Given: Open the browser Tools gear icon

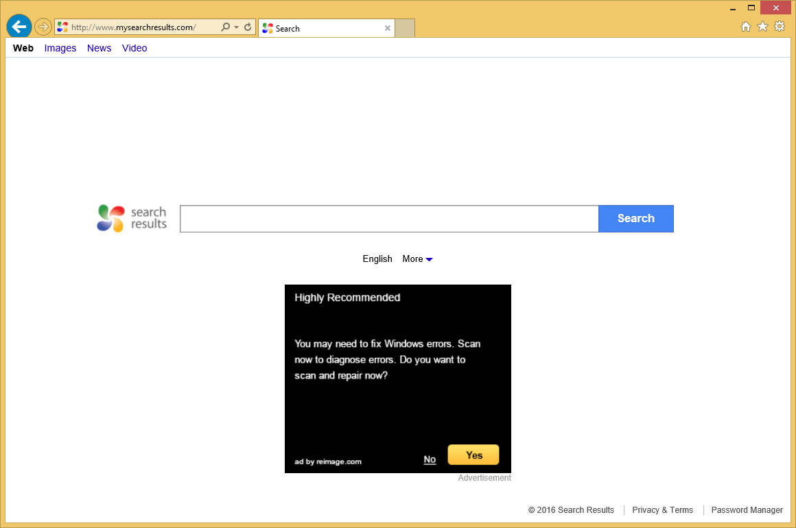Looking at the screenshot, I should [779, 26].
